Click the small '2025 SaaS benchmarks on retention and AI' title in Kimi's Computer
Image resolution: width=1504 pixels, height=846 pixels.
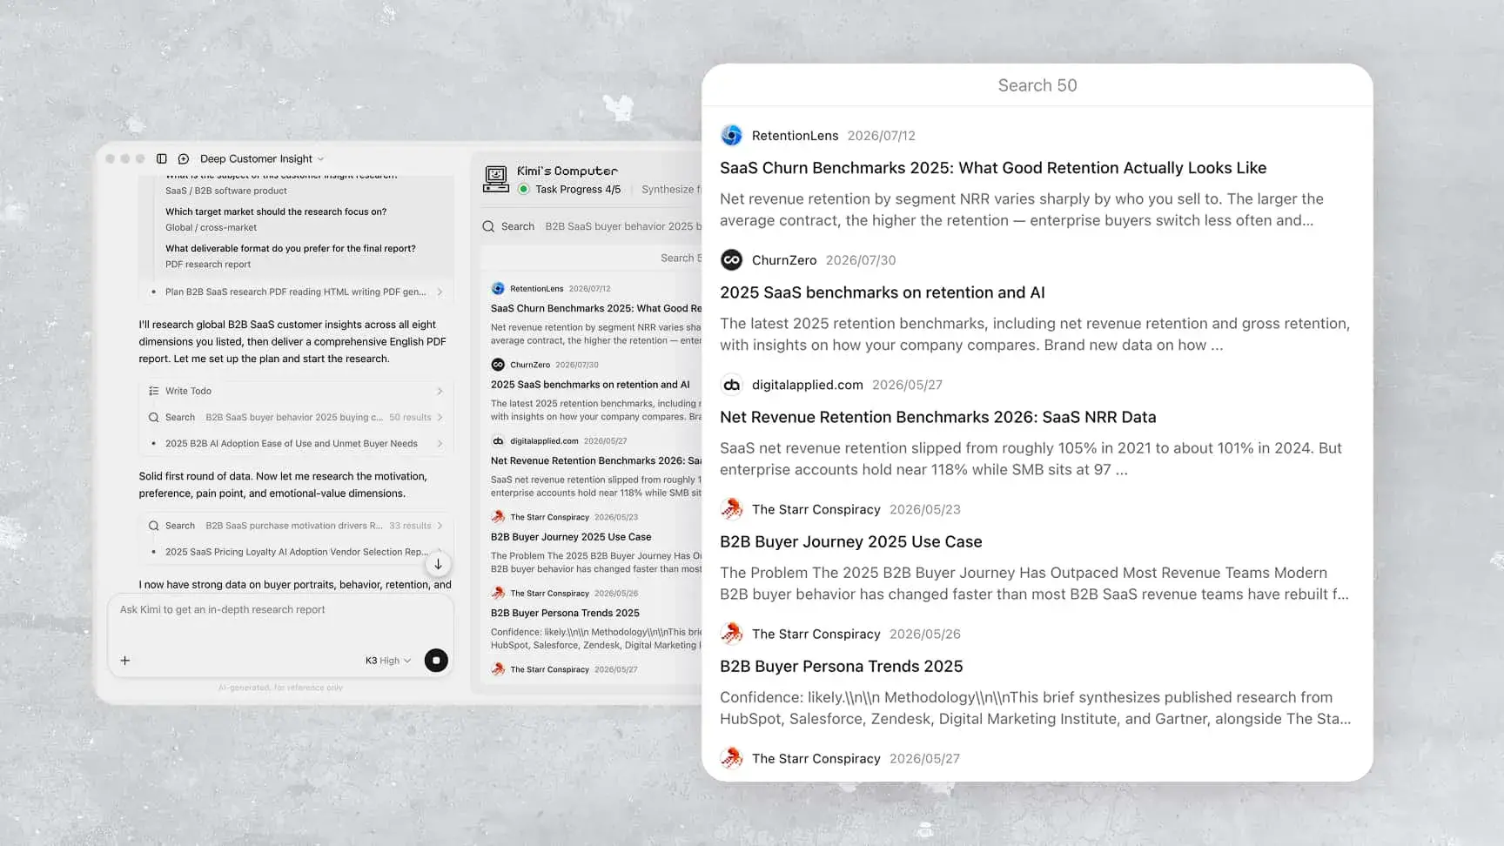[x=590, y=385]
